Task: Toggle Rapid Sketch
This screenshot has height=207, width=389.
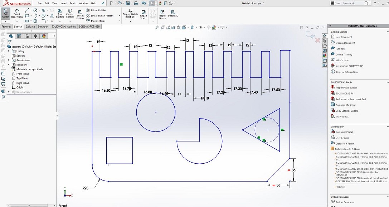Action: (x=162, y=15)
